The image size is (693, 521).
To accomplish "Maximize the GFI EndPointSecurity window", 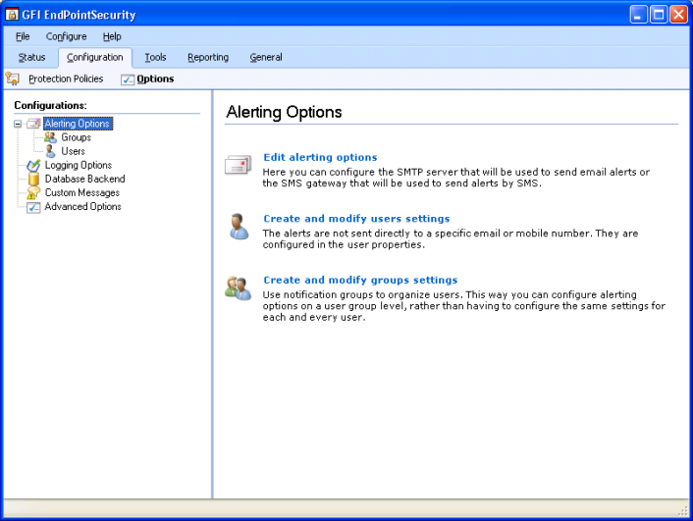I will click(x=659, y=15).
